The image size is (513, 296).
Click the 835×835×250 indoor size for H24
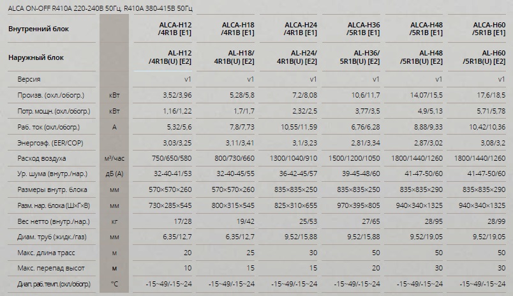296,189
